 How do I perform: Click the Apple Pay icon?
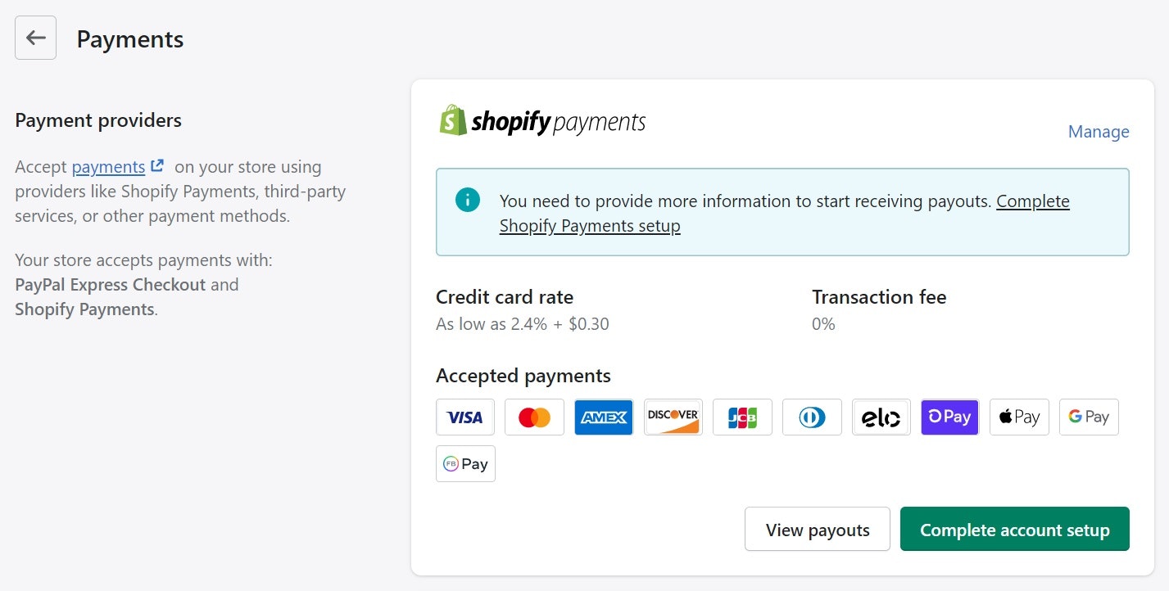pos(1019,417)
